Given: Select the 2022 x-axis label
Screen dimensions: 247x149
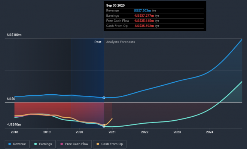Looking at the screenshot, I should click(x=144, y=132).
